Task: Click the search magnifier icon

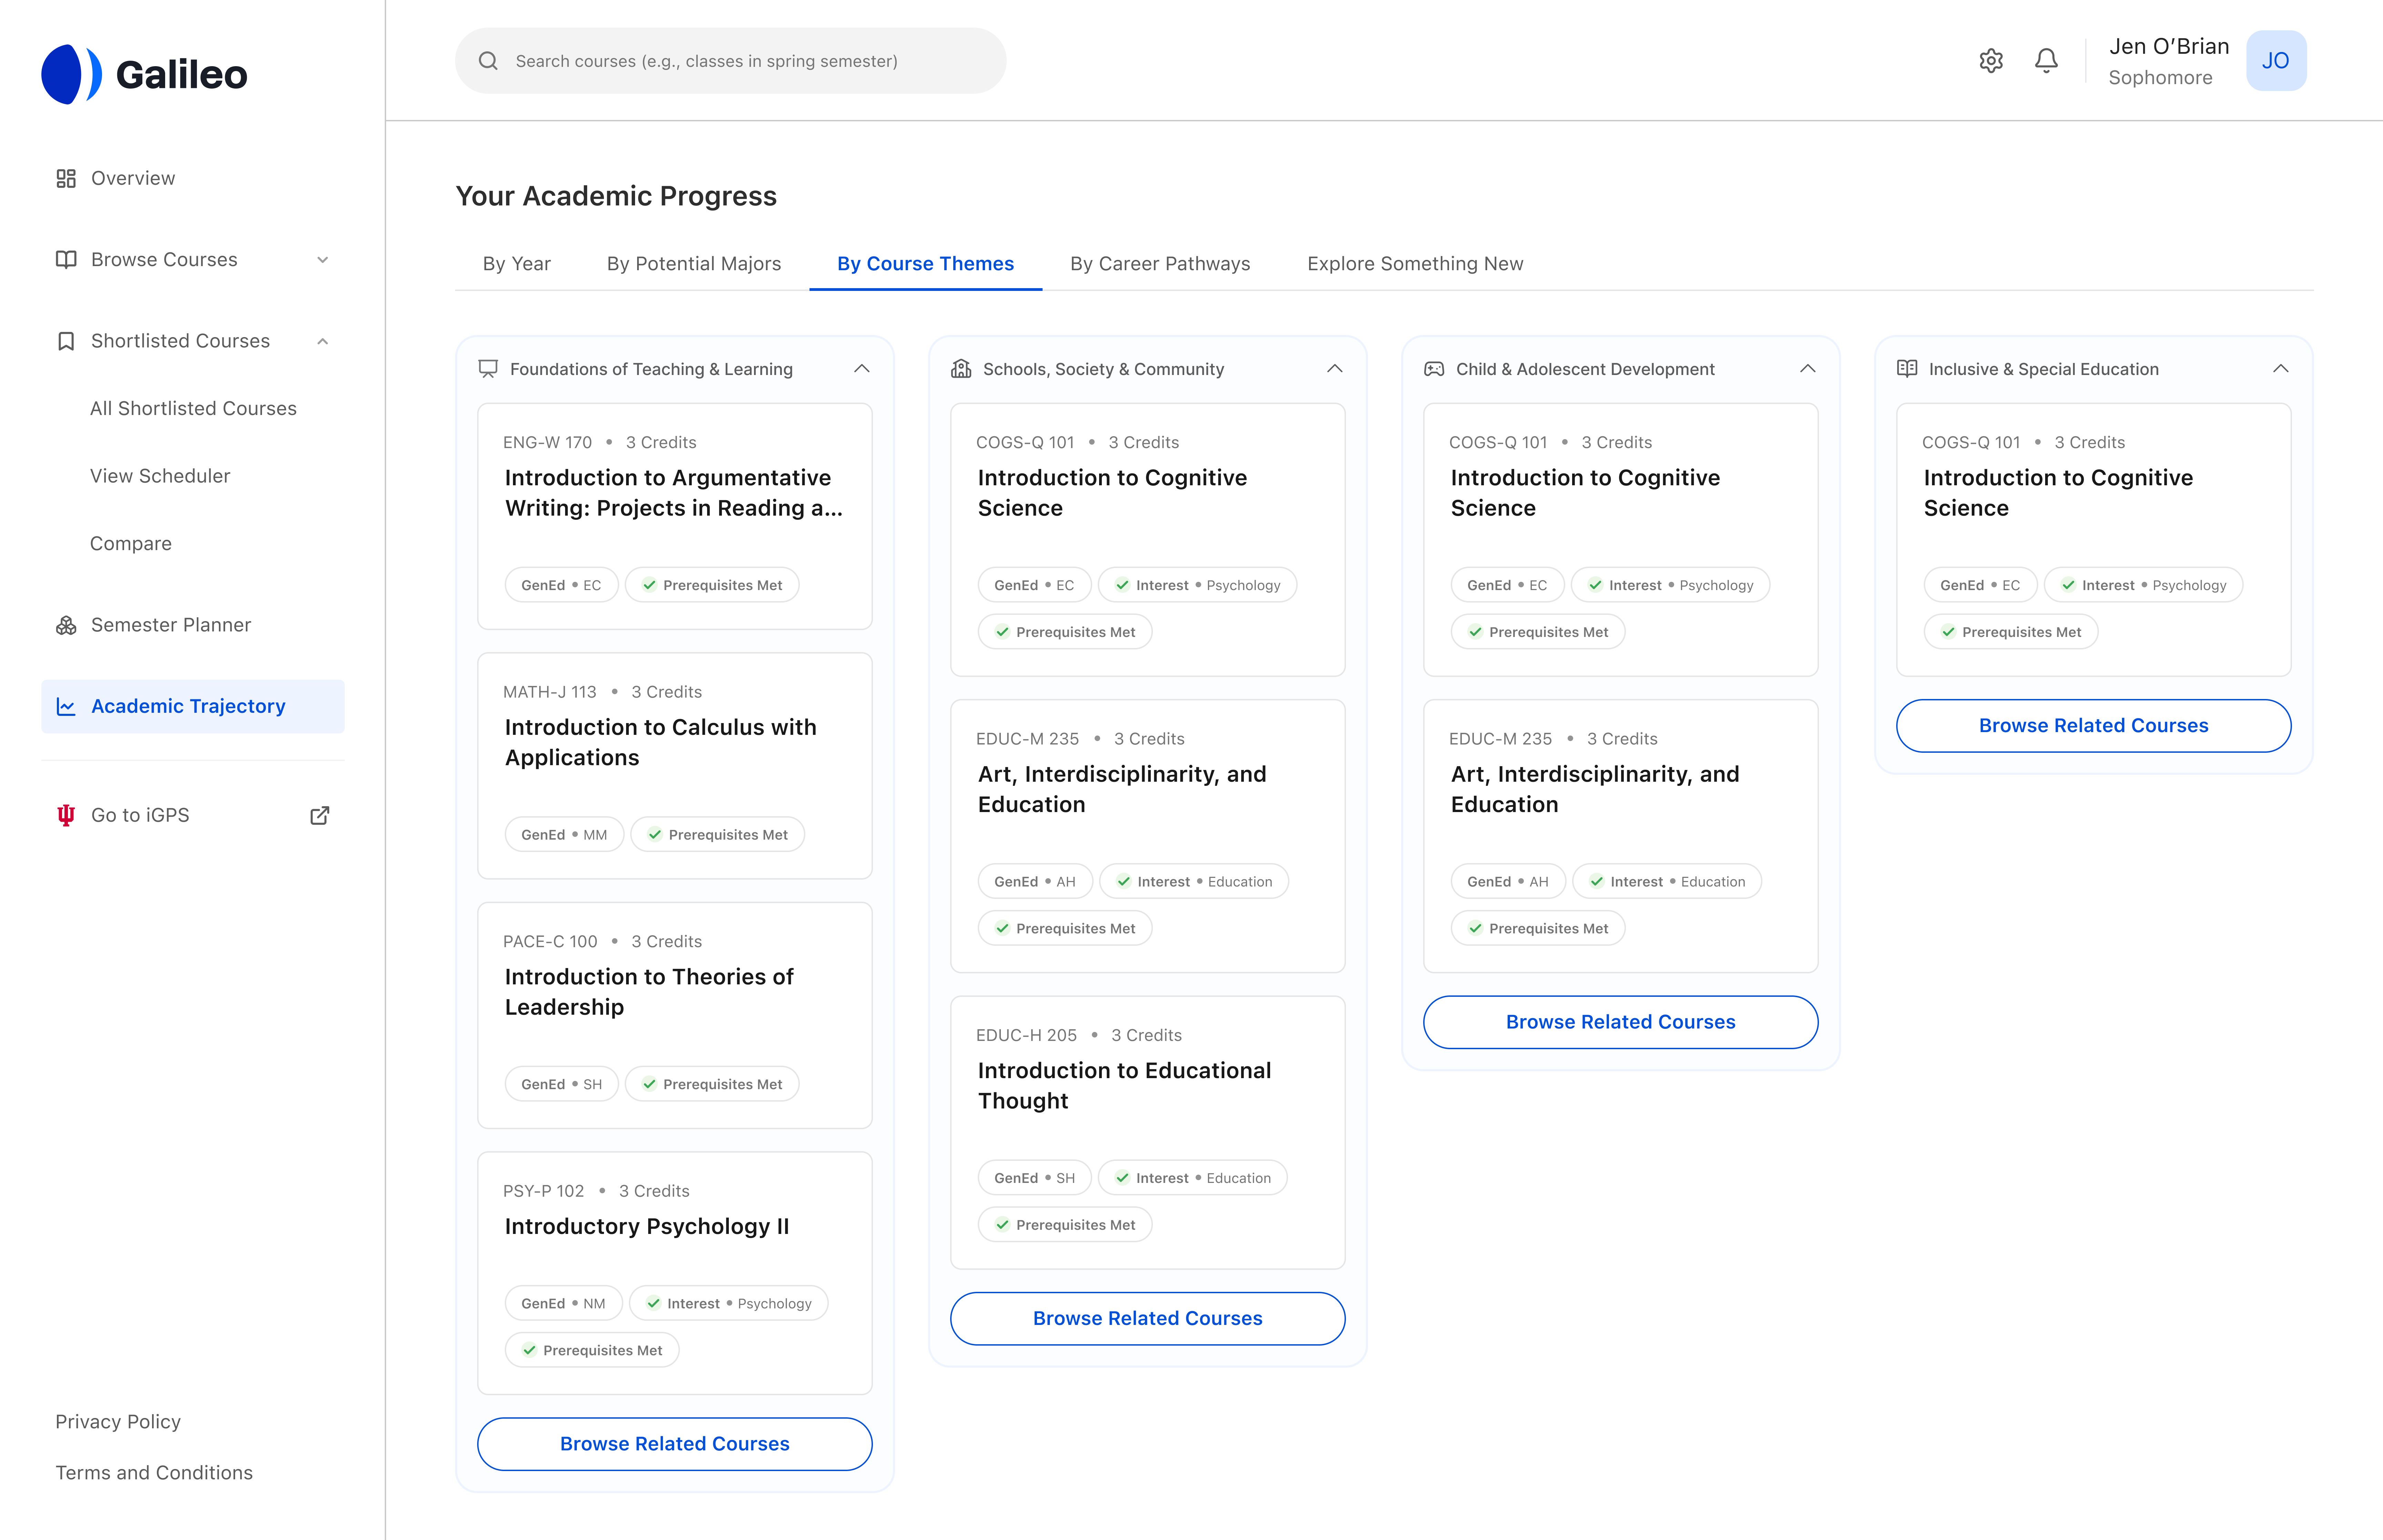Action: (x=488, y=61)
